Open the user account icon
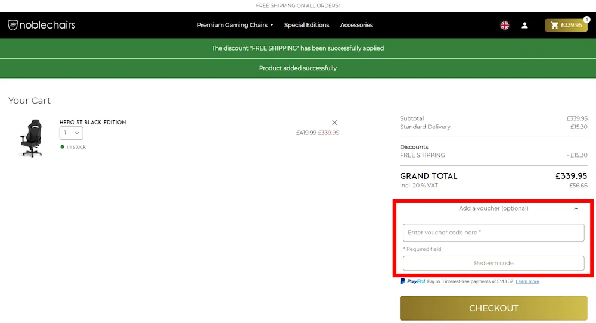Screen dimensions: 596x323 (x=524, y=25)
